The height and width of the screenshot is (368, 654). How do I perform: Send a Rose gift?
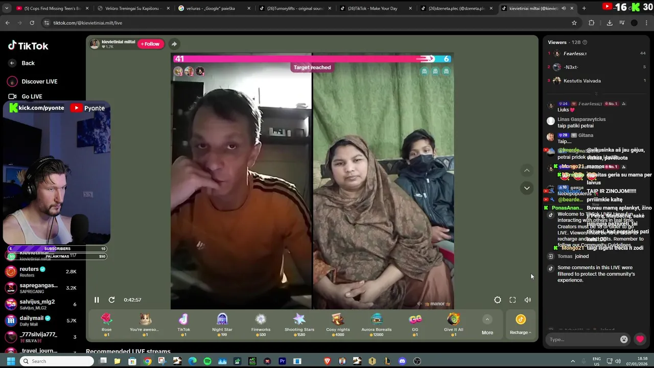click(x=106, y=325)
